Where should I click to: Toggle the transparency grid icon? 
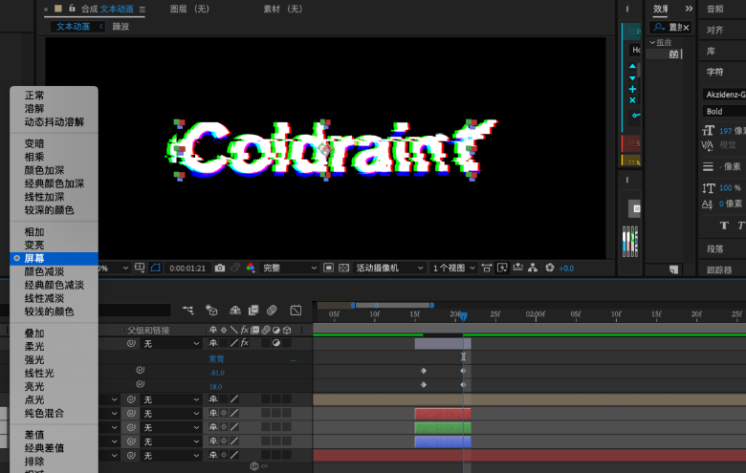pos(343,269)
